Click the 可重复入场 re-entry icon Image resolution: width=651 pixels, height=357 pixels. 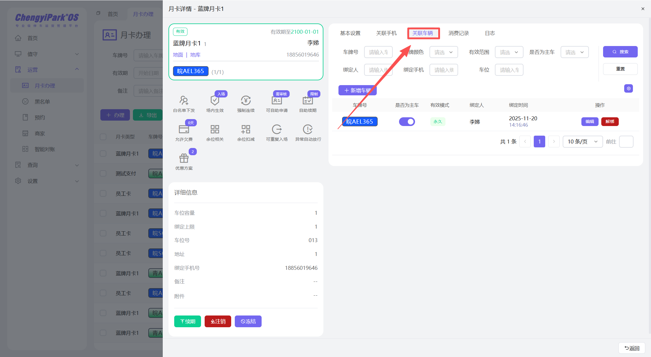coord(277,129)
